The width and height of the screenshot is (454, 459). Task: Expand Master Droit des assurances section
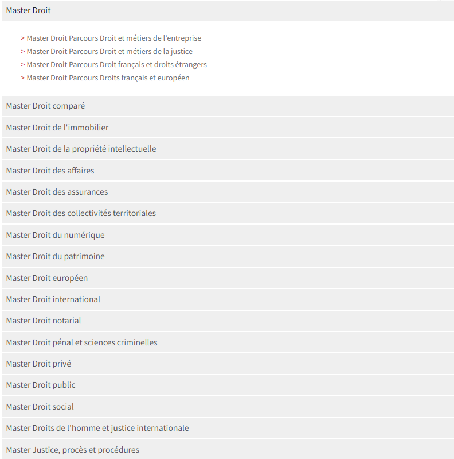coord(228,192)
